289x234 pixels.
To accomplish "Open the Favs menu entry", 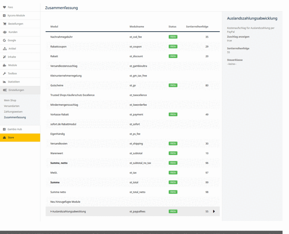I will (x=20, y=7).
